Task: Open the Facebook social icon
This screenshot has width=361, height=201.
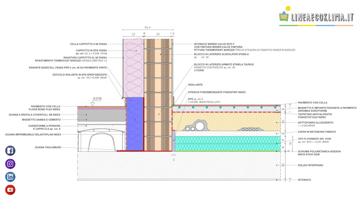Action: point(10,151)
